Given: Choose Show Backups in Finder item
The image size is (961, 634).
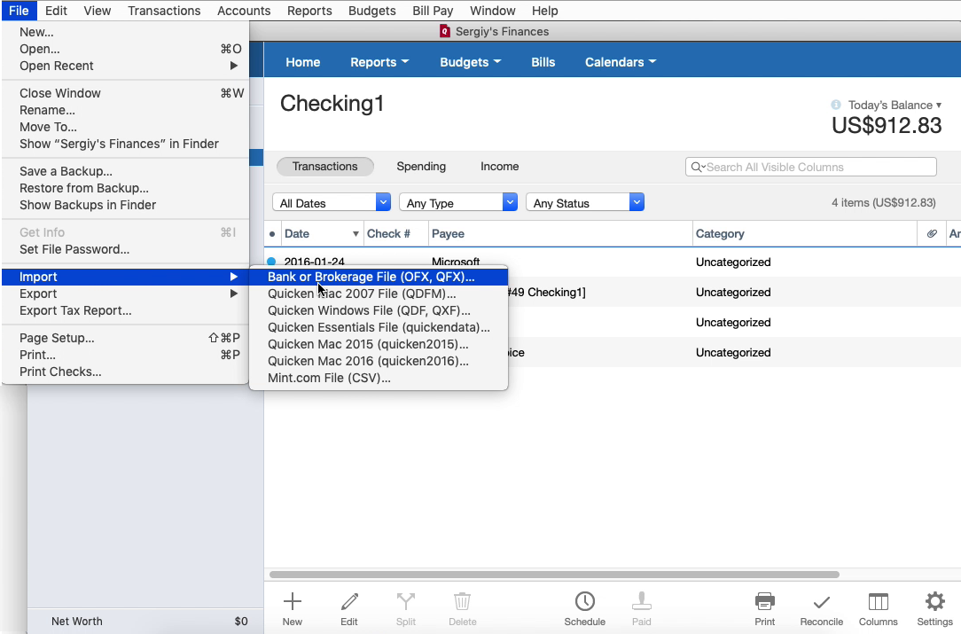Looking at the screenshot, I should point(126,205).
